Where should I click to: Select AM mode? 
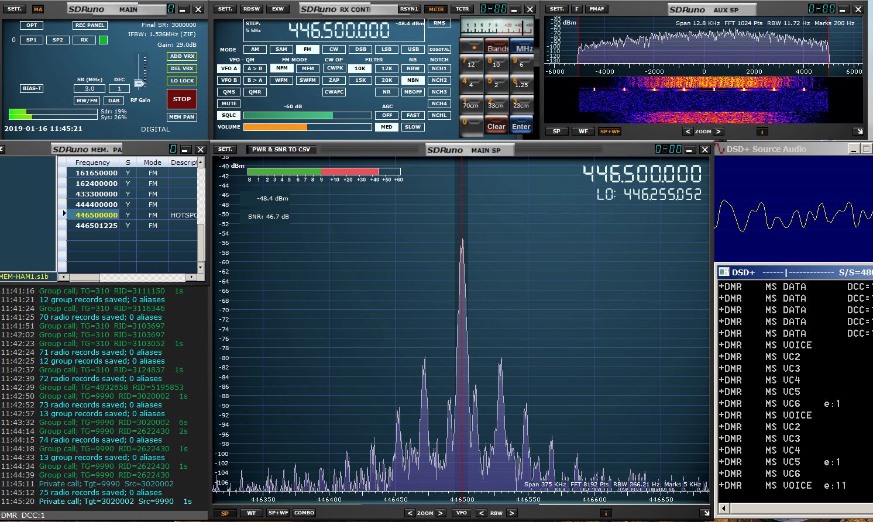[255, 49]
